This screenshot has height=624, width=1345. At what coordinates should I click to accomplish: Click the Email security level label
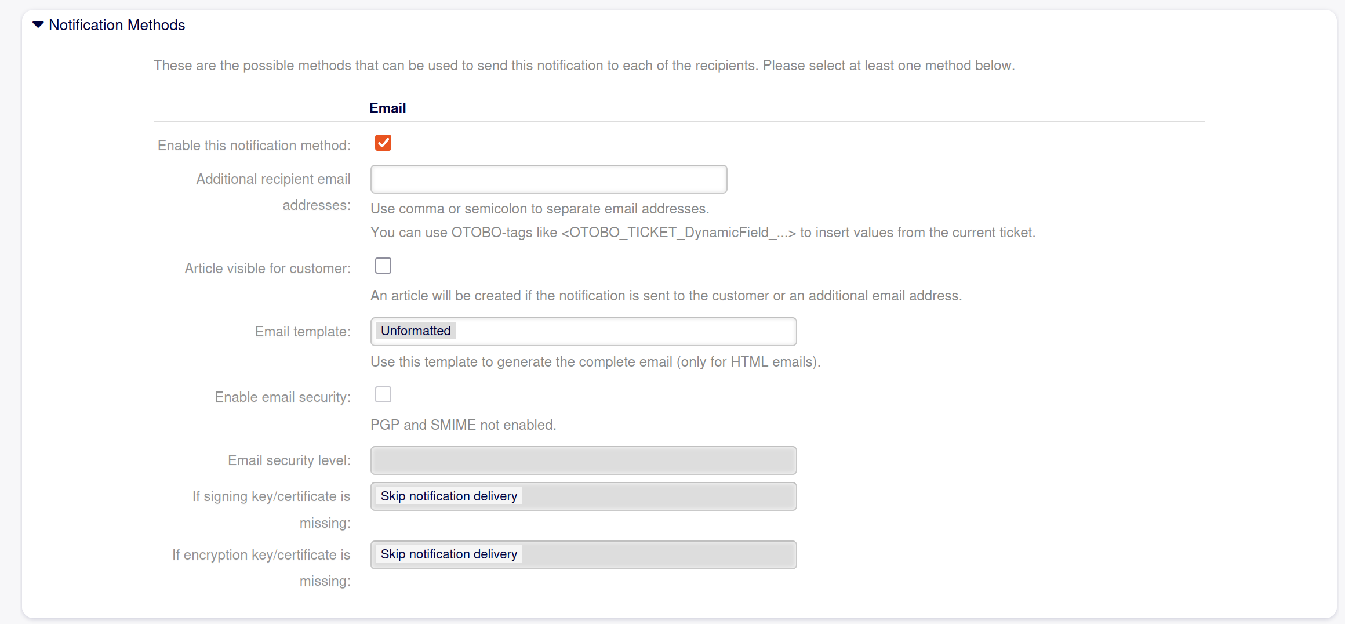pyautogui.click(x=289, y=460)
